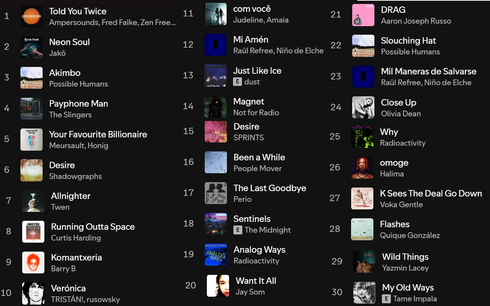
Task: Click track number 15 for Desire by SPRINTS
Action: coord(189,131)
